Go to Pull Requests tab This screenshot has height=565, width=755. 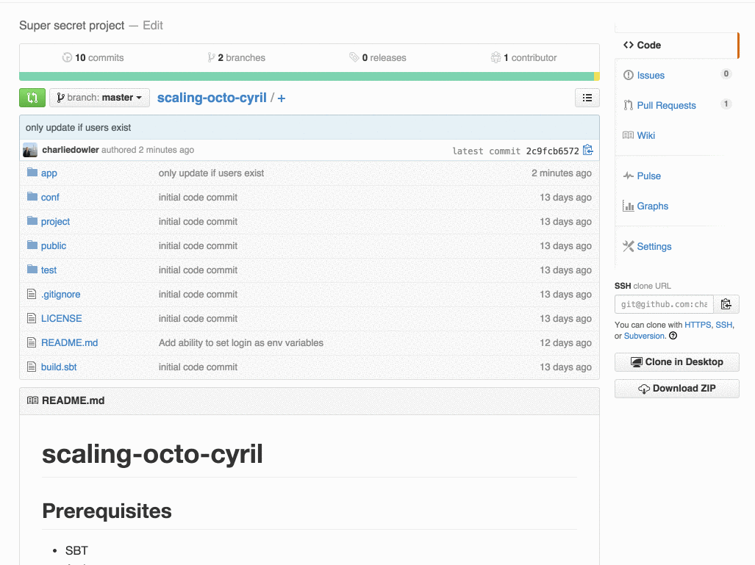[666, 105]
